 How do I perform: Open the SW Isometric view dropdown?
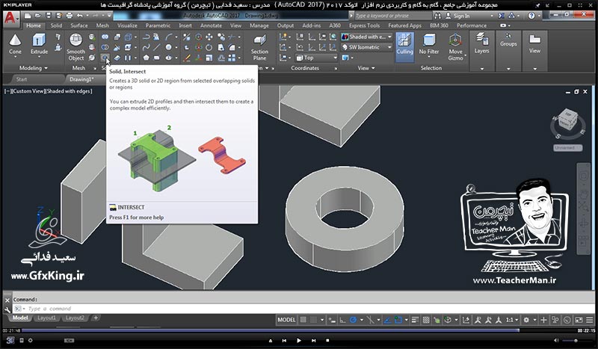(366, 47)
